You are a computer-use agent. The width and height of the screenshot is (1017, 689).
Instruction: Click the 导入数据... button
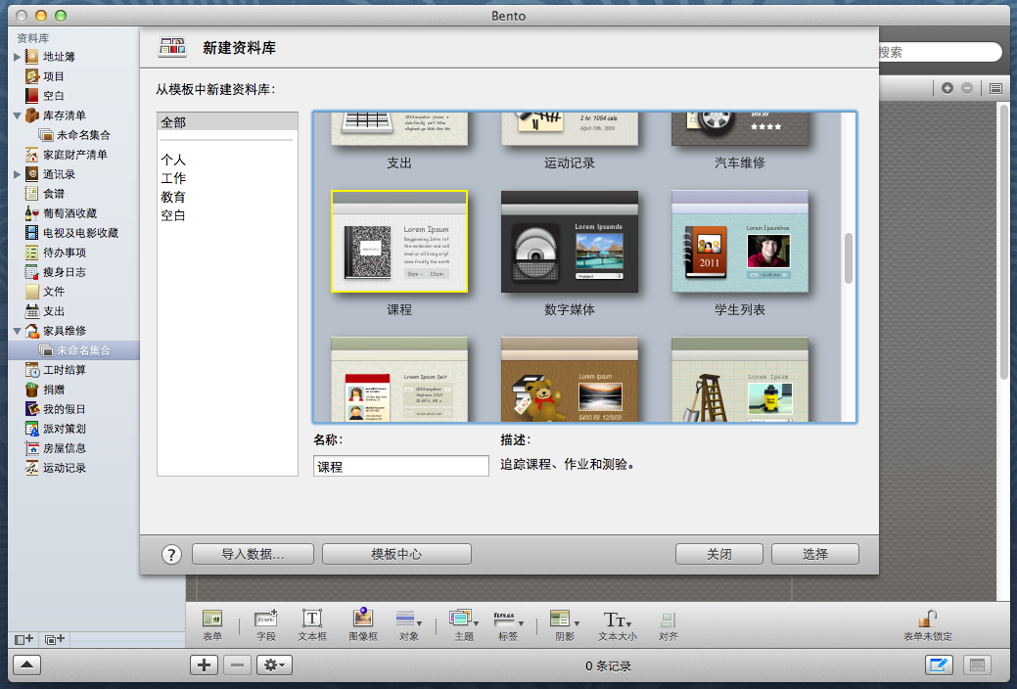tap(253, 554)
